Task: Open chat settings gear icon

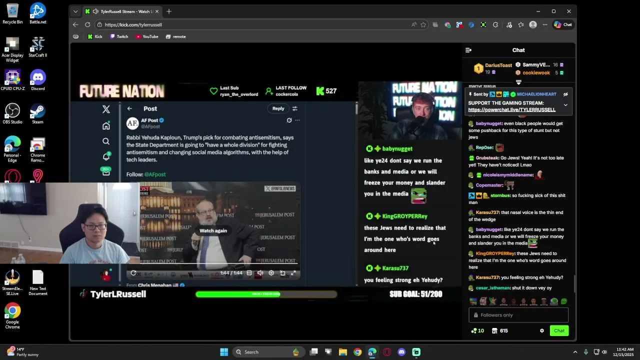Action: [x=541, y=330]
